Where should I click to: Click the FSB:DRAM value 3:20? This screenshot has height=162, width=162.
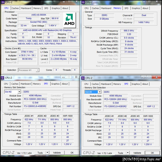click(129, 34)
